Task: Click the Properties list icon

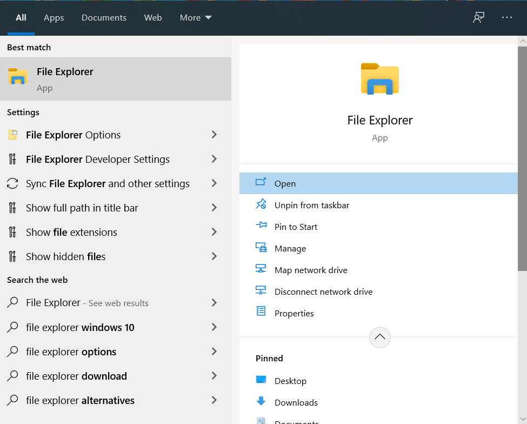Action: [x=261, y=312]
